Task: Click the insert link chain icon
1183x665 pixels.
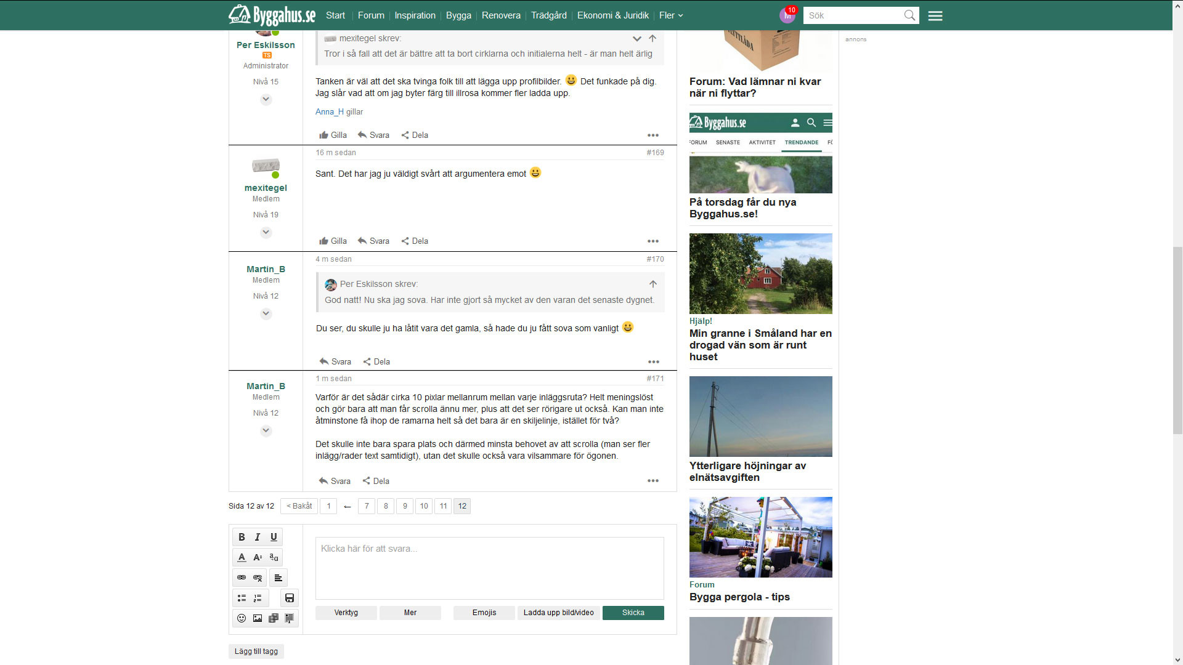Action: 242,578
